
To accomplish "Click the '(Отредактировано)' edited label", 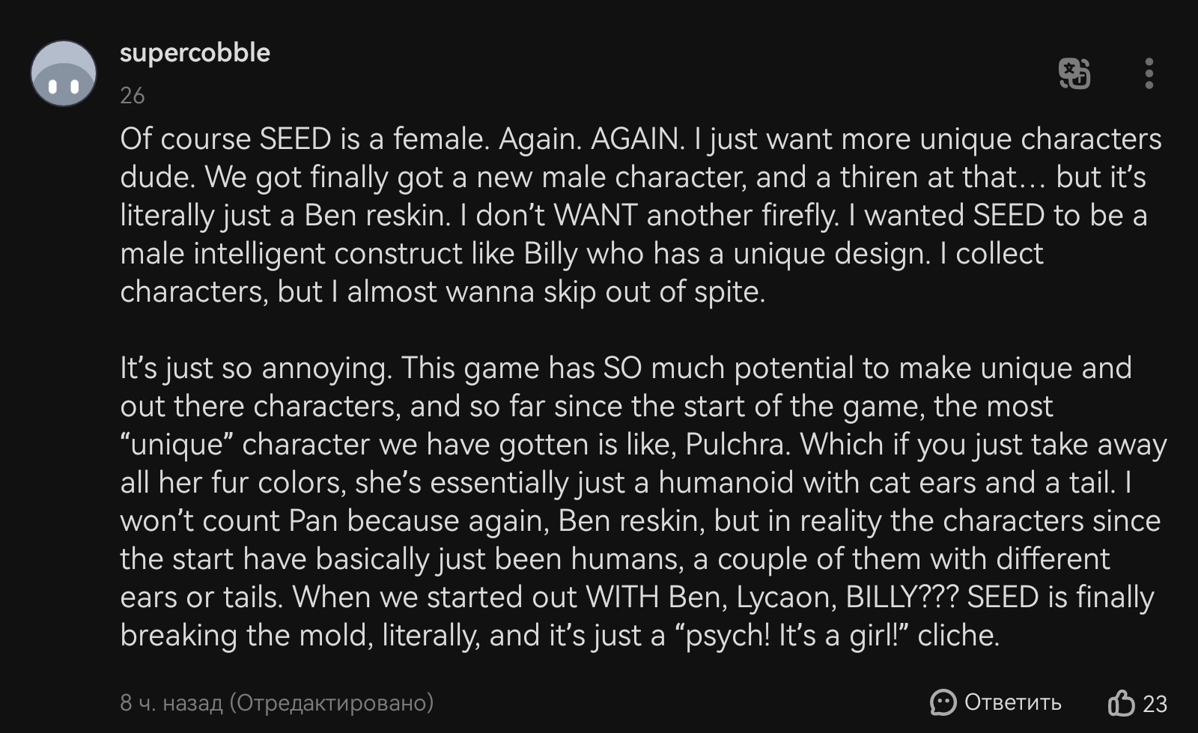I will click(x=331, y=702).
